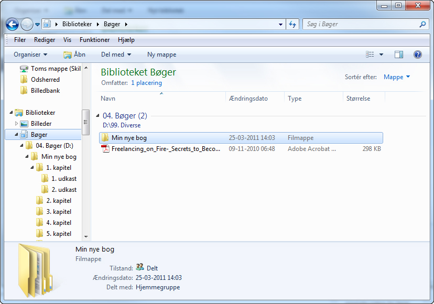The width and height of the screenshot is (434, 304).
Task: Collapse the 04. Bøger (2) group
Action: click(x=97, y=115)
